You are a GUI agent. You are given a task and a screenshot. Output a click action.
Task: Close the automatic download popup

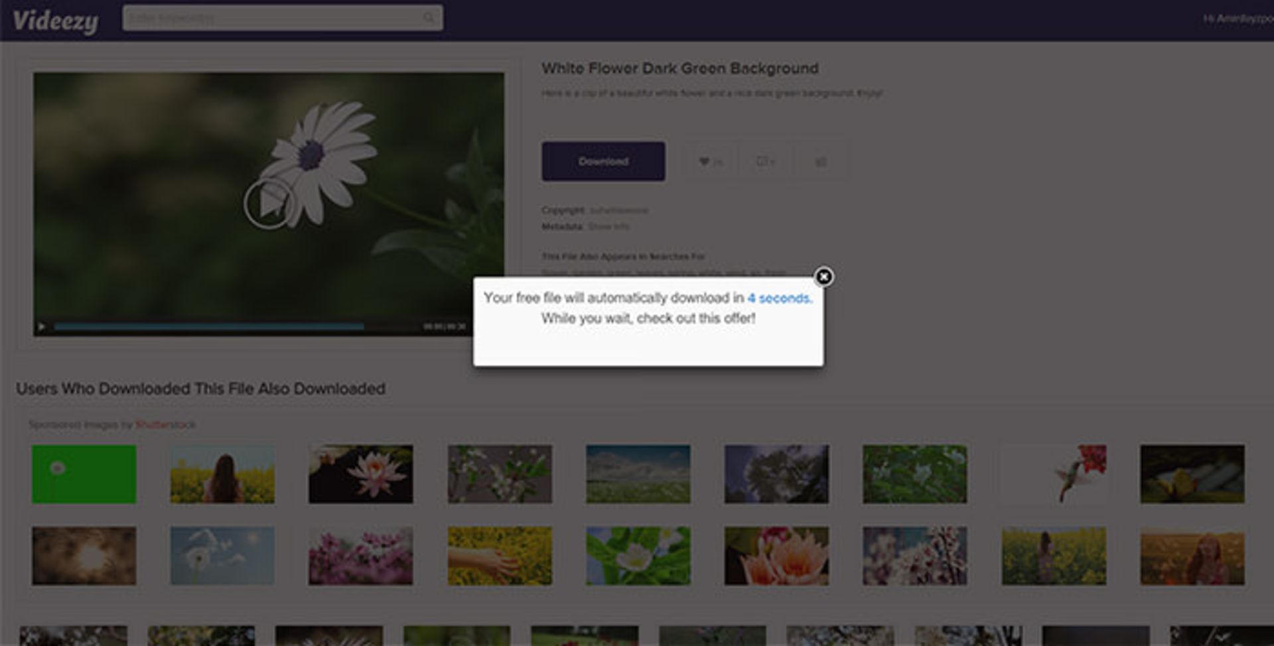coord(823,277)
